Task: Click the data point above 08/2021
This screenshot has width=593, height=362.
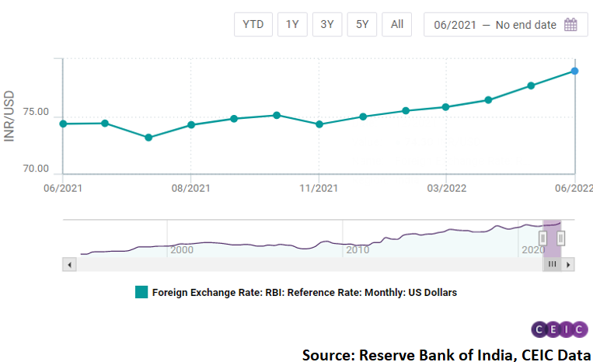Action: point(191,125)
